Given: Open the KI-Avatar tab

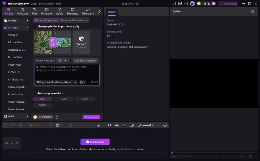Looking at the screenshot, I should coord(22,11).
